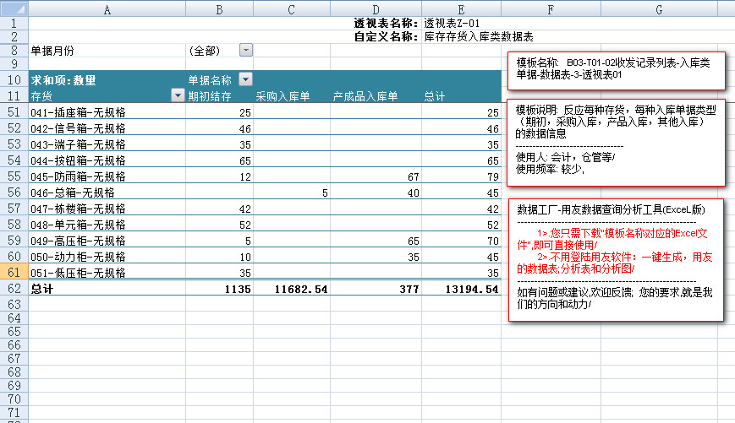Select row 56 header
Image resolution: width=735 pixels, height=423 pixels.
(x=14, y=193)
